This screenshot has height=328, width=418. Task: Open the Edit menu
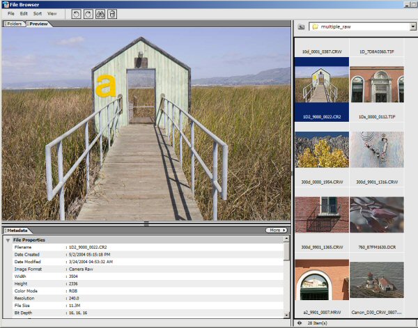24,14
